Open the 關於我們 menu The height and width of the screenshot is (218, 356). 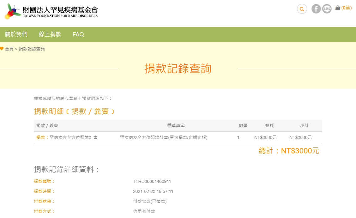coord(16,35)
